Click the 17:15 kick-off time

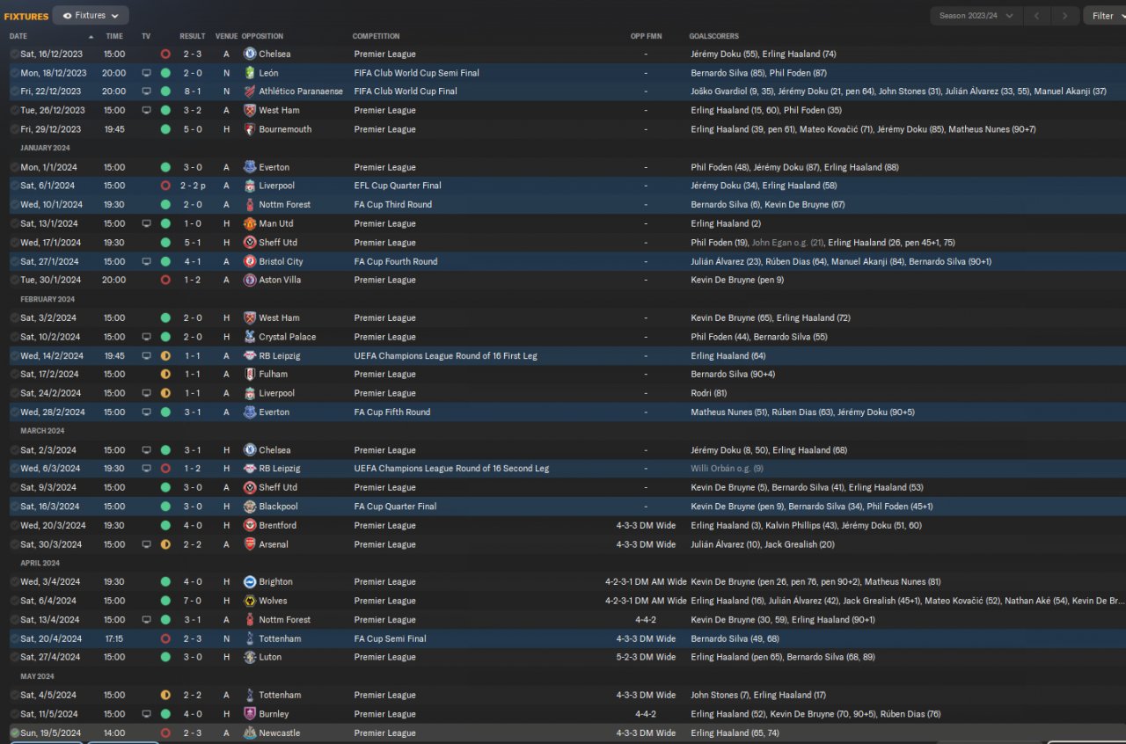[114, 638]
